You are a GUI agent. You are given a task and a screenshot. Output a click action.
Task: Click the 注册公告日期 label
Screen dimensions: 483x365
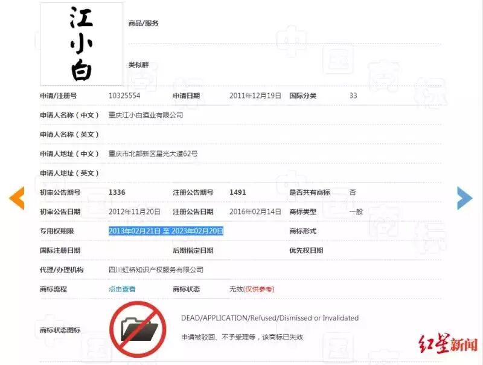coord(193,212)
